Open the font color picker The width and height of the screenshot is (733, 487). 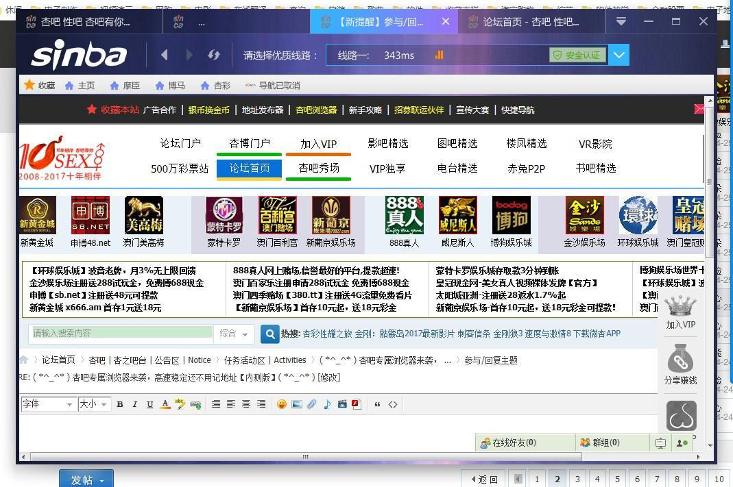tap(165, 404)
